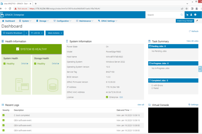Click the share page icon in address bar
The width and height of the screenshot is (202, 134).
click(182, 9)
